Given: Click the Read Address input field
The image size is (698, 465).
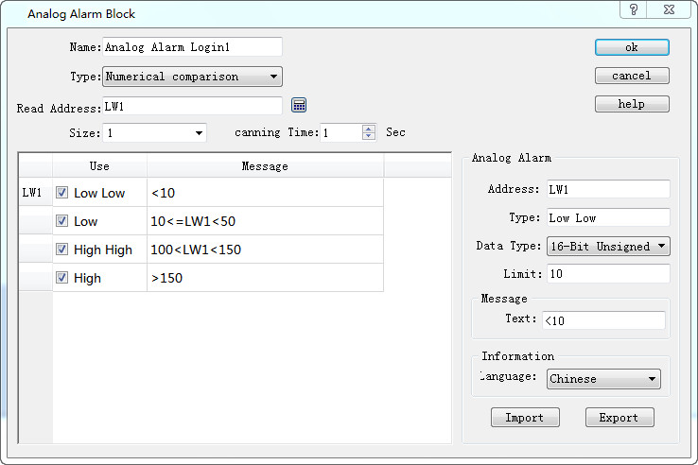Looking at the screenshot, I should [x=192, y=106].
